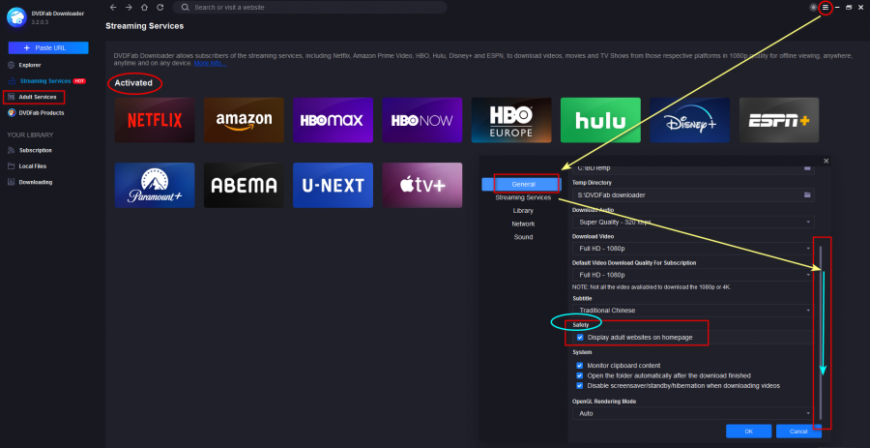The height and width of the screenshot is (448, 870).
Task: Open the Netflix streaming service tile
Action: tap(154, 120)
